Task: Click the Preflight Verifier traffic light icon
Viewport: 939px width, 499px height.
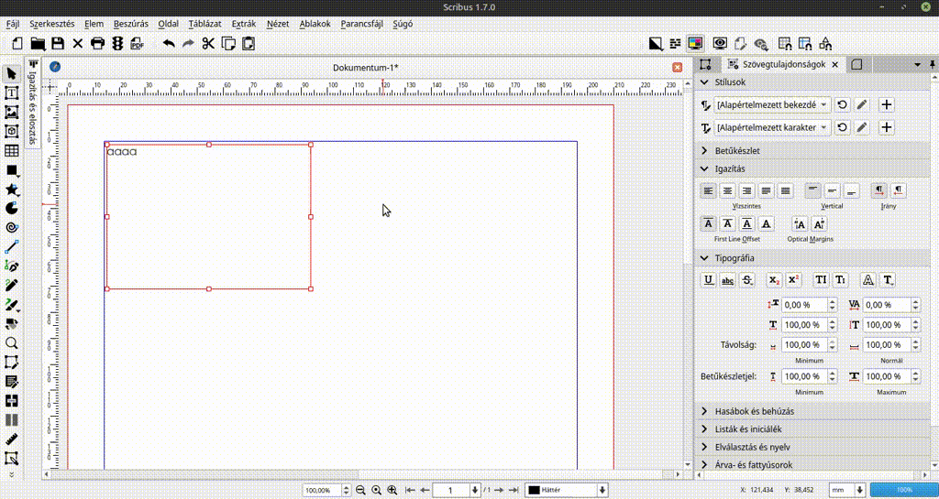Action: click(x=117, y=43)
